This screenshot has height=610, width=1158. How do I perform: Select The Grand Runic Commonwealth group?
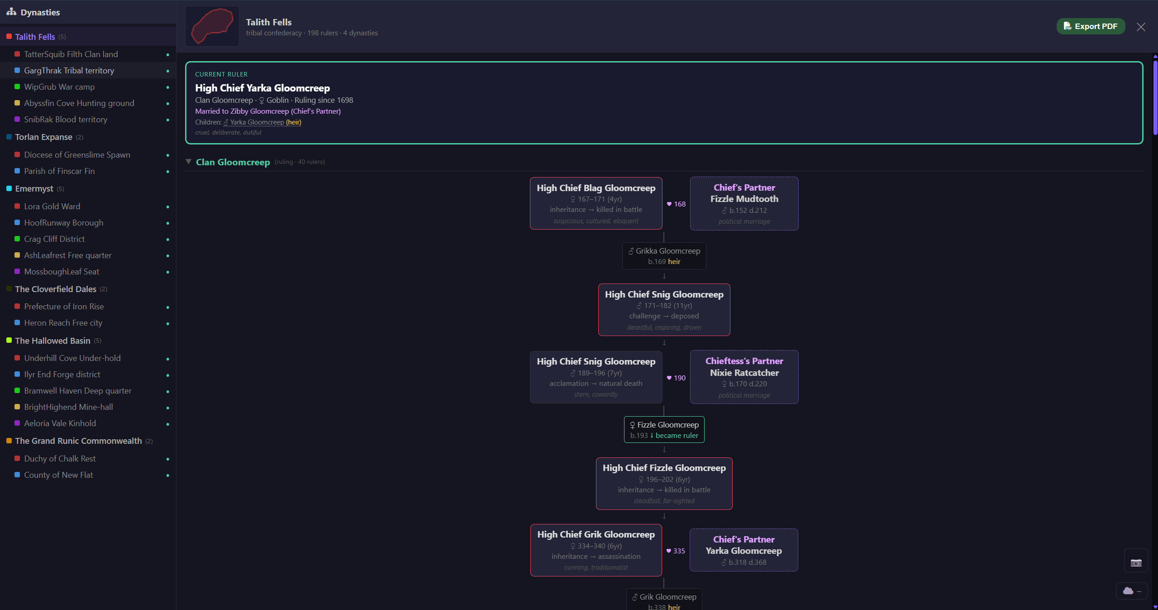click(88, 441)
